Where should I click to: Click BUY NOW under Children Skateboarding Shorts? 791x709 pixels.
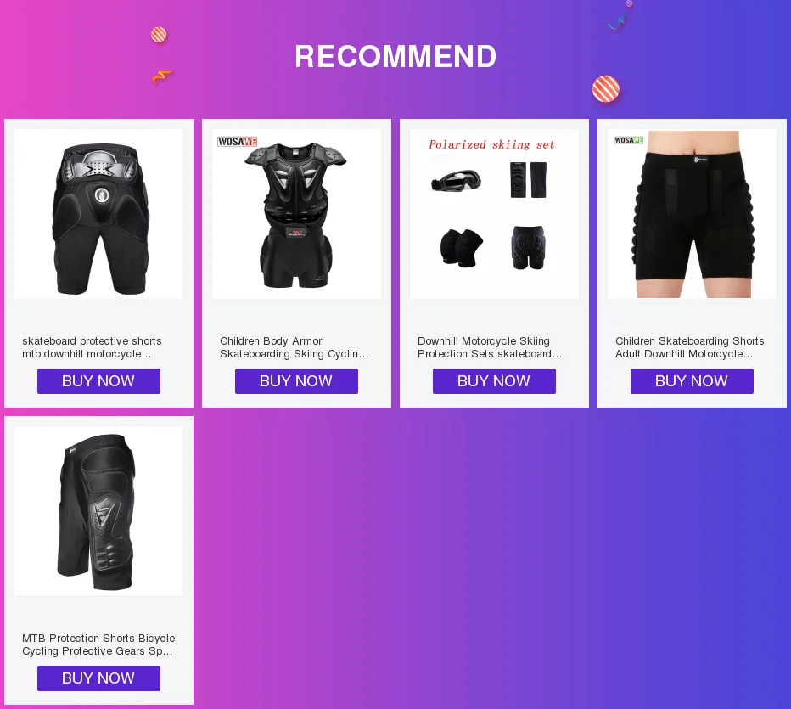tap(693, 381)
